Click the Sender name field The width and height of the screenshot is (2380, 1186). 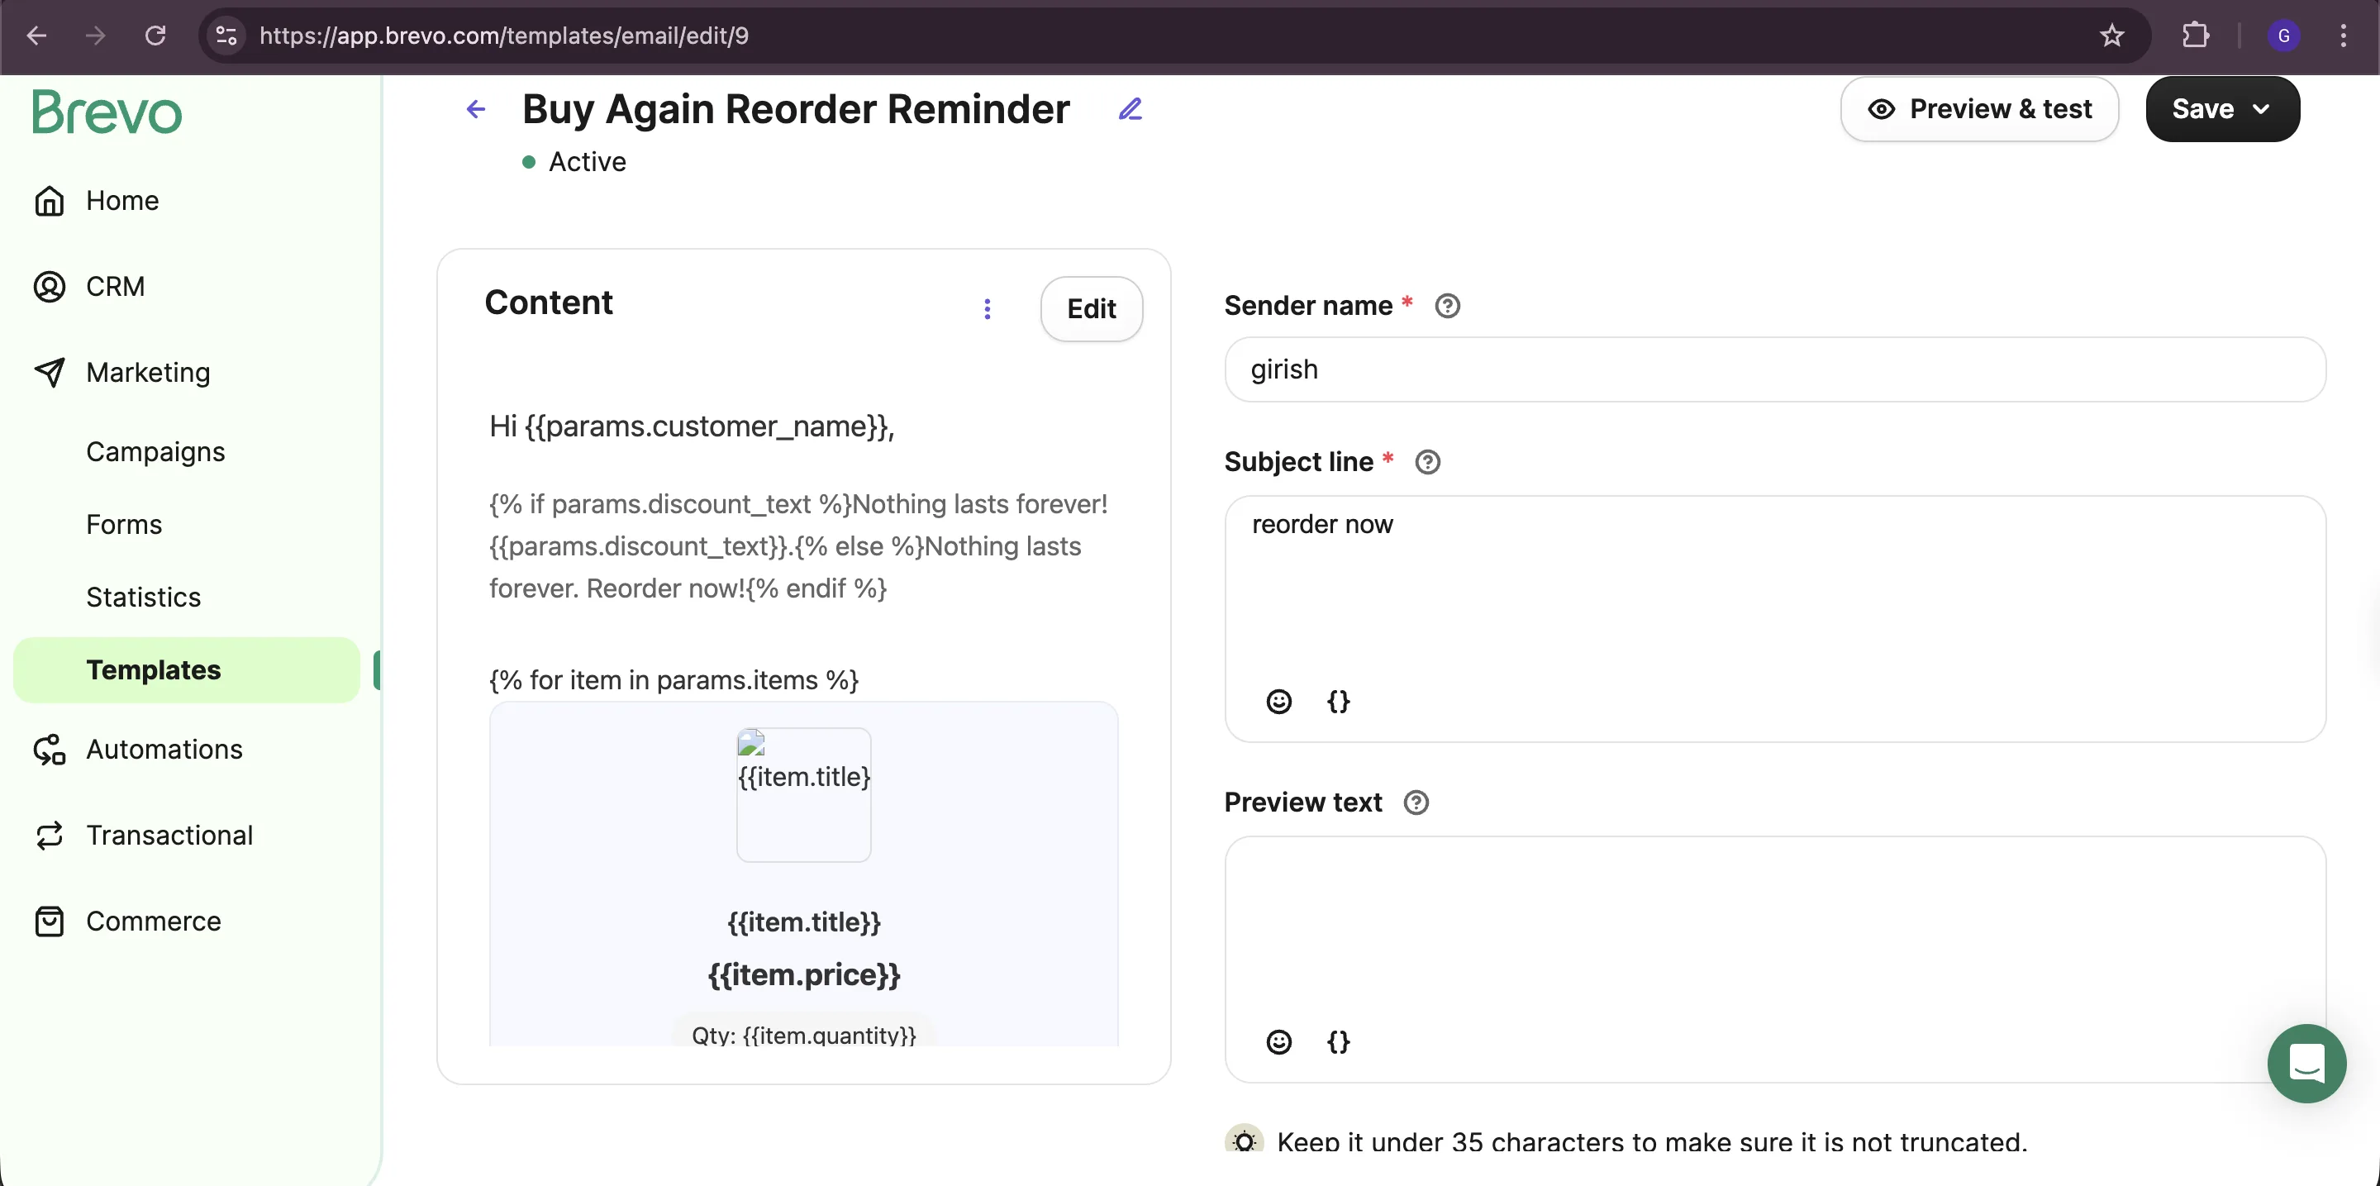click(1775, 369)
